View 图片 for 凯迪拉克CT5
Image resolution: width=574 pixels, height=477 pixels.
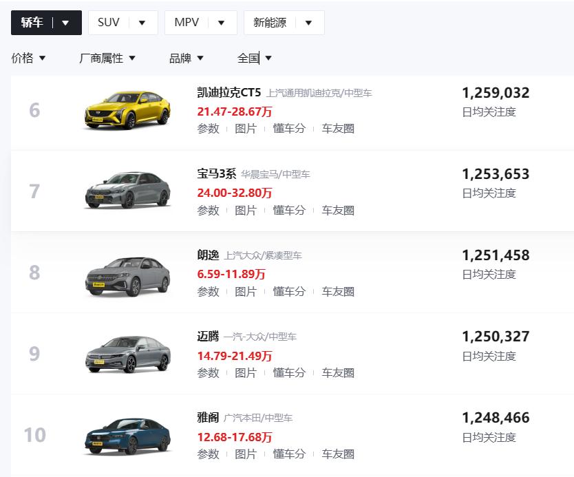(x=246, y=129)
